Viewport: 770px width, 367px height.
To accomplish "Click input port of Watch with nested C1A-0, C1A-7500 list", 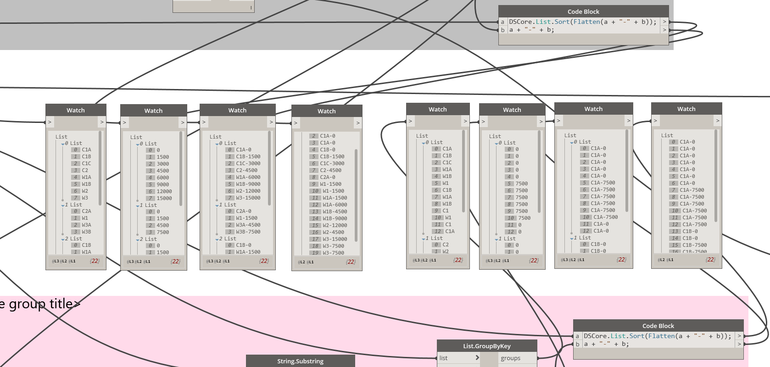I will point(558,120).
